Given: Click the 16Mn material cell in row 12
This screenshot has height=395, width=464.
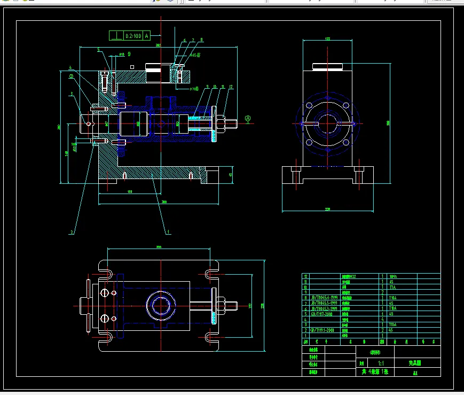Looking at the screenshot, I should pos(394,276).
